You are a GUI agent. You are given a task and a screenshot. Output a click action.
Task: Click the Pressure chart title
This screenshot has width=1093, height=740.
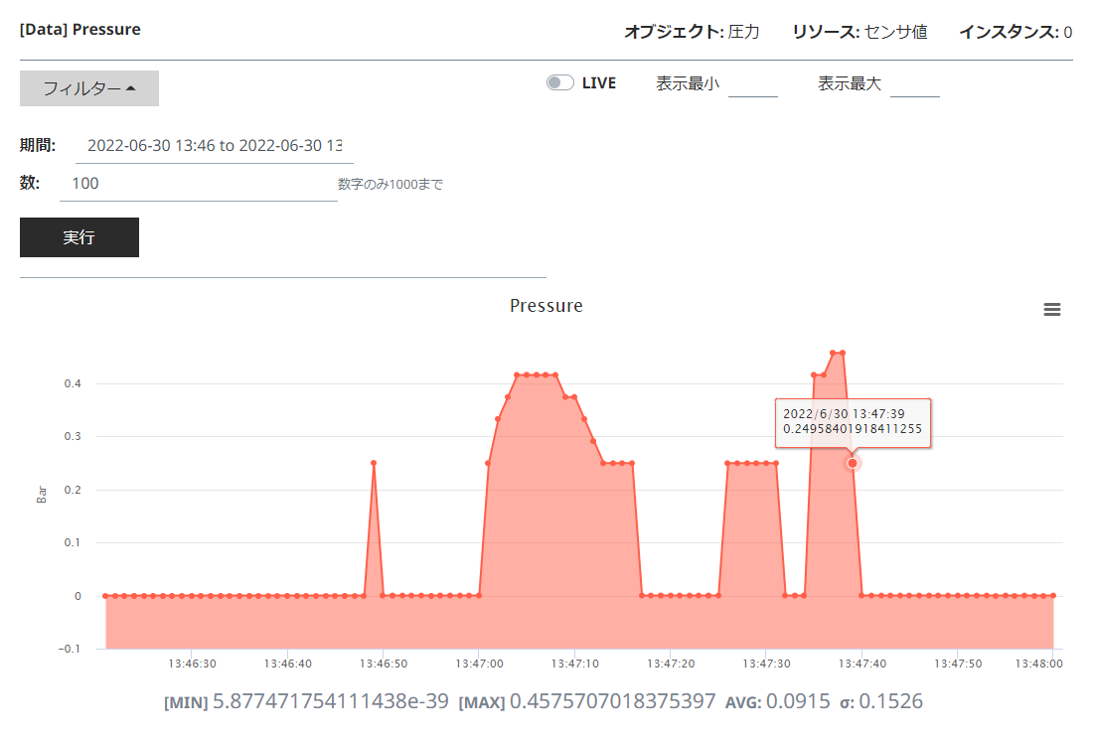click(546, 305)
